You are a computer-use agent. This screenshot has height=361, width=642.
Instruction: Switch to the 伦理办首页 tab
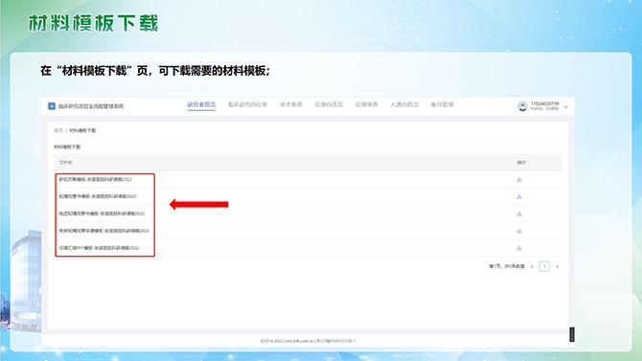coord(329,104)
